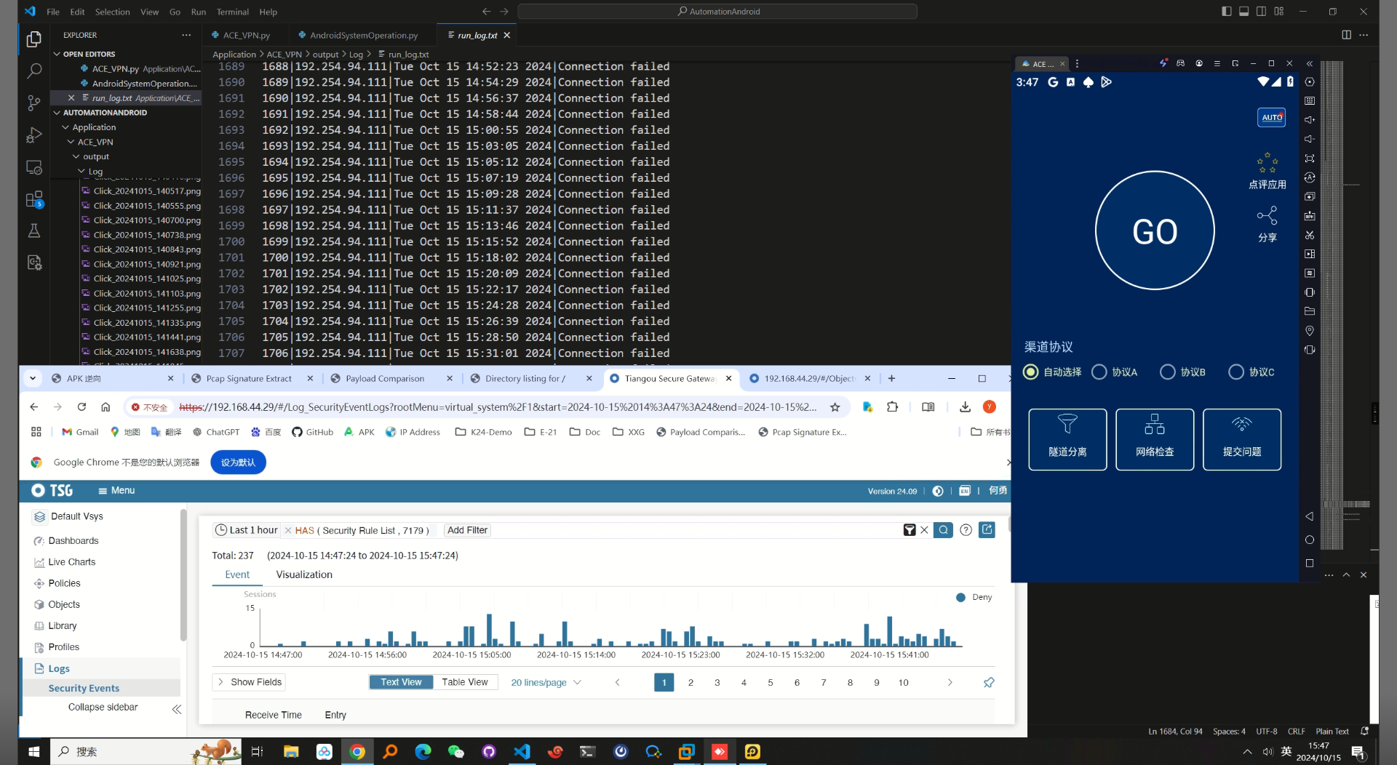Click the TSG search magnifier button

coord(943,530)
